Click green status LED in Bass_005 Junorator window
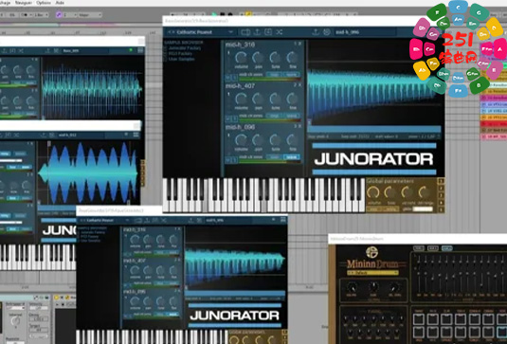 [x=131, y=50]
